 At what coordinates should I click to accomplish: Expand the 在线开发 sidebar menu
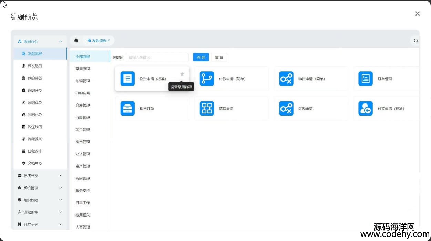(61, 175)
